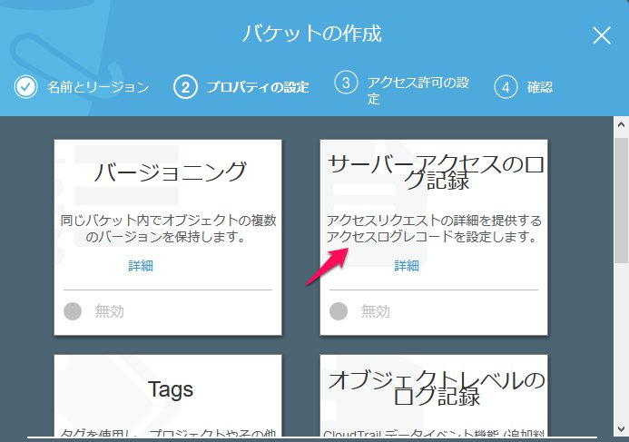Viewport: 629px width, 442px height.
Task: Open 詳細 link in the サーバーアクセスのログ記録 card
Action: [x=407, y=266]
